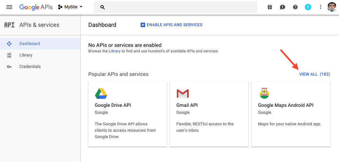
Task: Open Library in the sidebar
Action: 40,55
